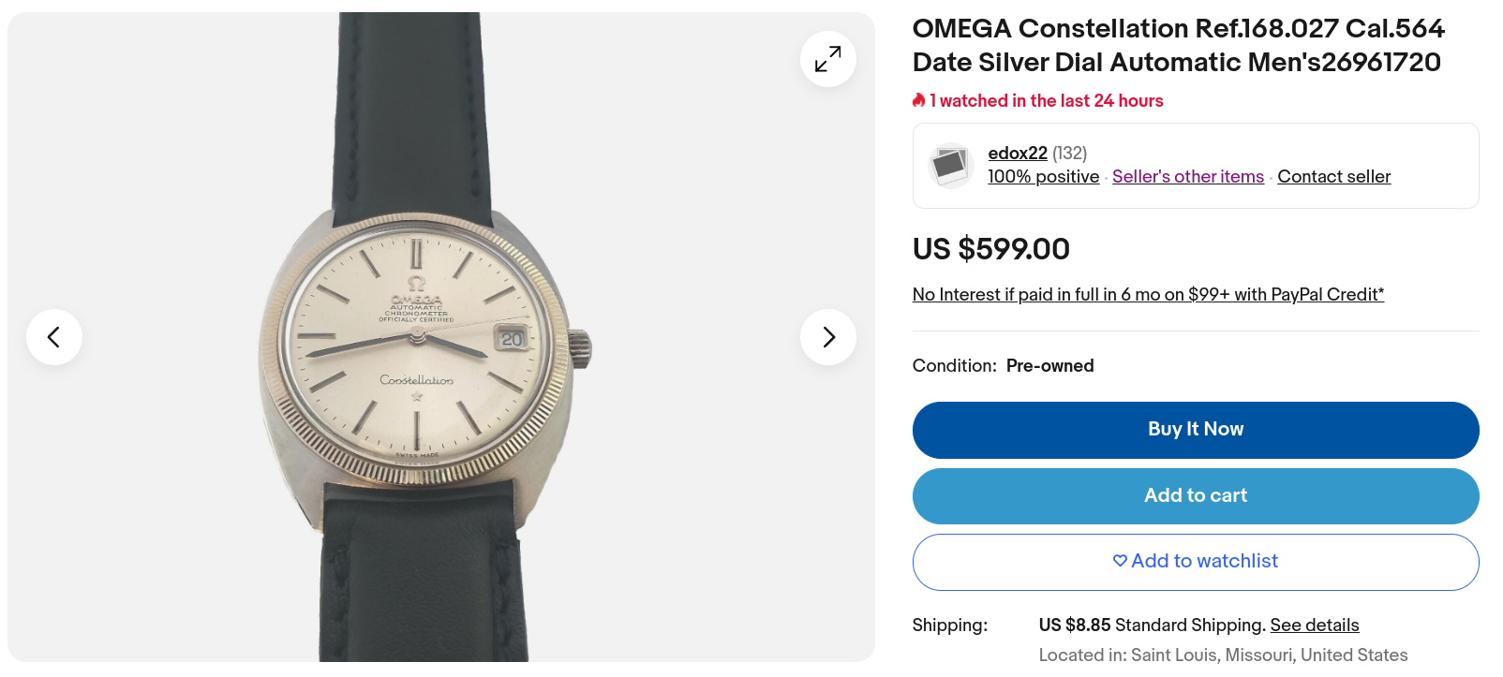Click the red flame watched icon

click(919, 100)
